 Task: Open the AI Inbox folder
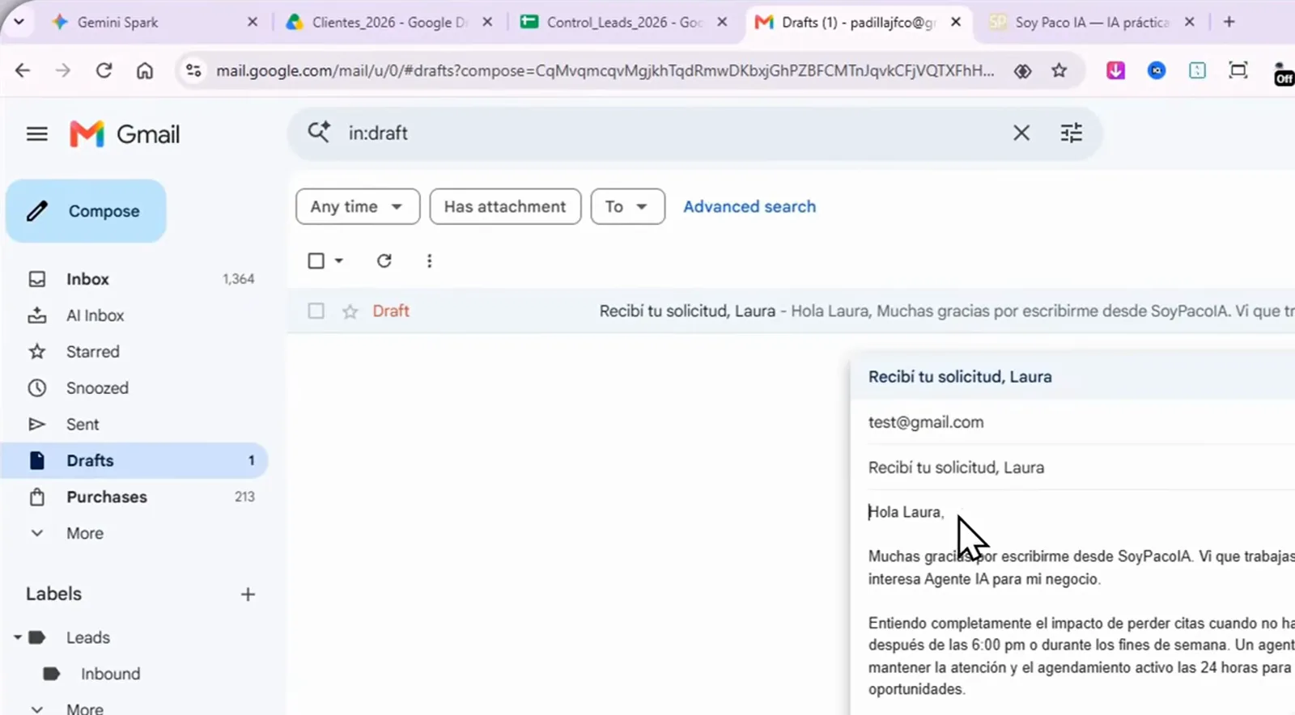tap(134, 315)
